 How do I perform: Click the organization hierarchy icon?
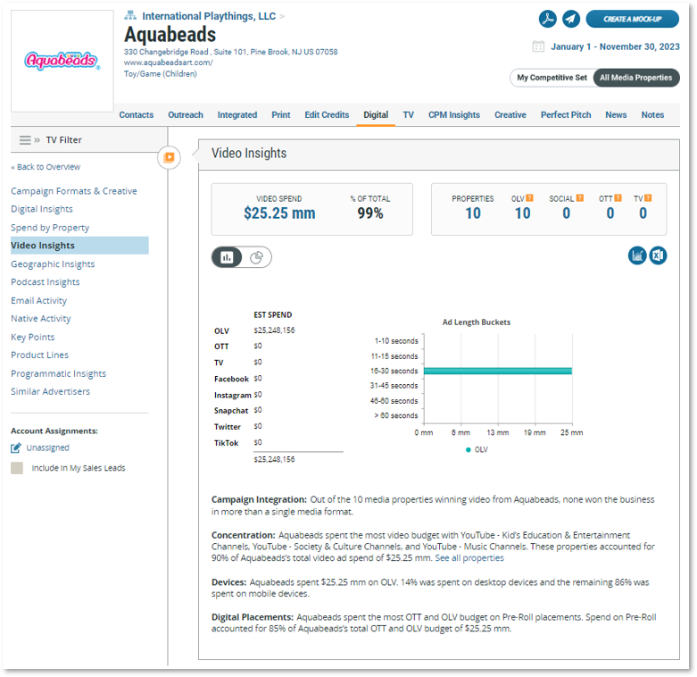129,15
